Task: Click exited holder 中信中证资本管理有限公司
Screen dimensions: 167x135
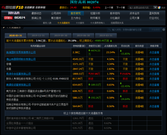Action: pyautogui.click(x=21, y=128)
